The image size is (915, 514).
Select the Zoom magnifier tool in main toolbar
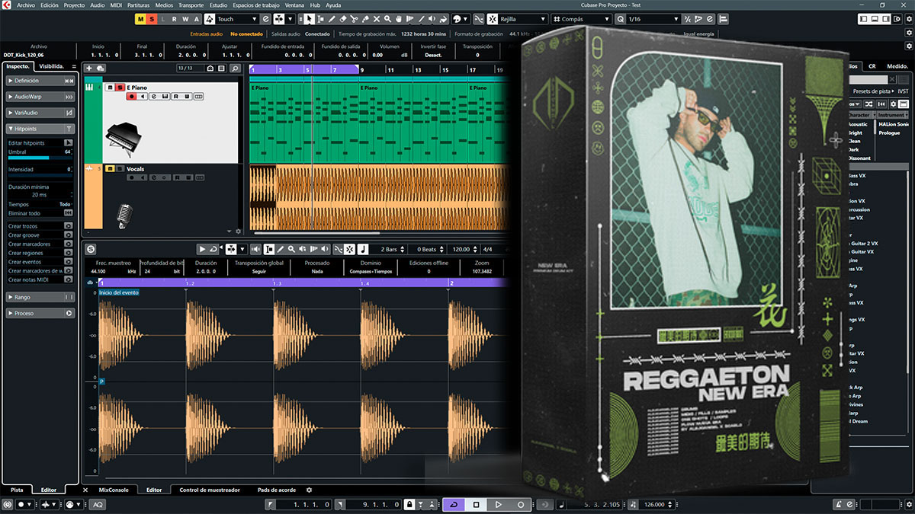tap(388, 19)
